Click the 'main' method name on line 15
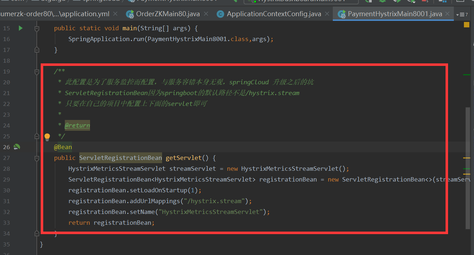This screenshot has height=255, width=474. pyautogui.click(x=130, y=28)
